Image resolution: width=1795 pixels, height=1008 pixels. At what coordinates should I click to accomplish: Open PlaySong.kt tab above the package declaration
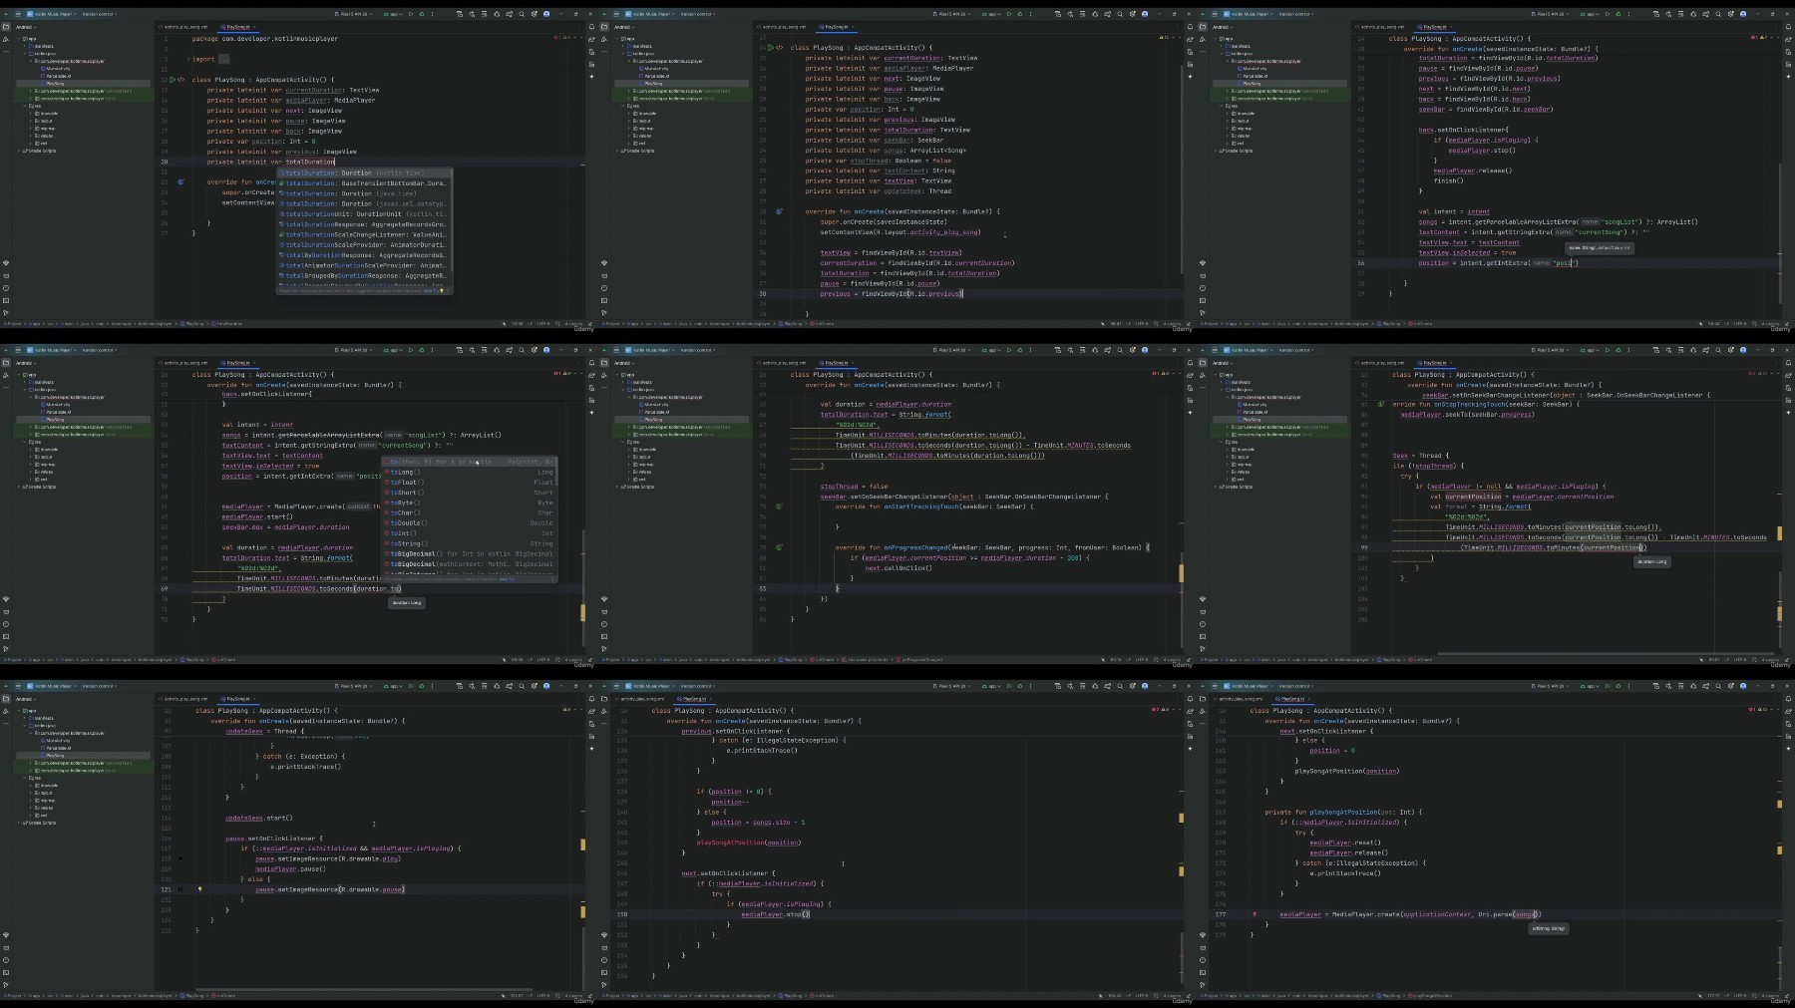pyautogui.click(x=238, y=27)
